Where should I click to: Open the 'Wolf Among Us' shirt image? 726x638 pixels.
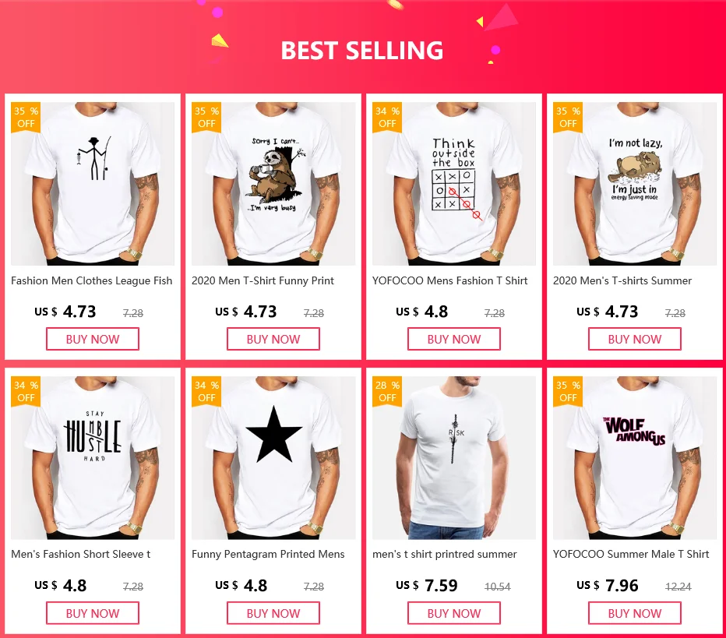(x=635, y=458)
